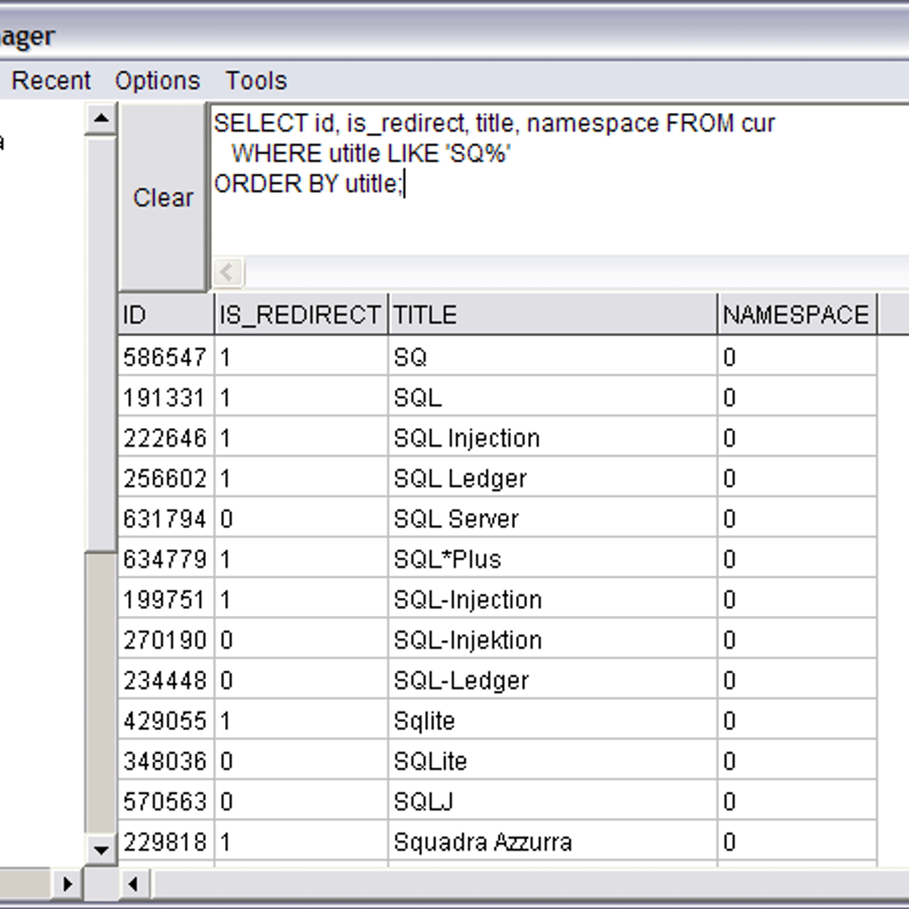The width and height of the screenshot is (909, 909).
Task: Click left arrow of query editor scrollbar
Action: coord(227,271)
